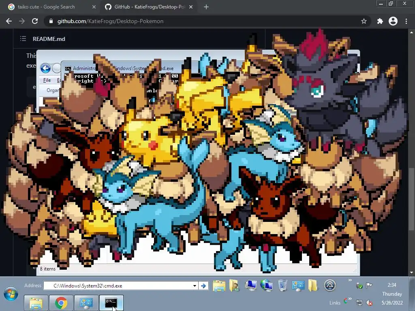Open README table of contents list icon

(23, 38)
